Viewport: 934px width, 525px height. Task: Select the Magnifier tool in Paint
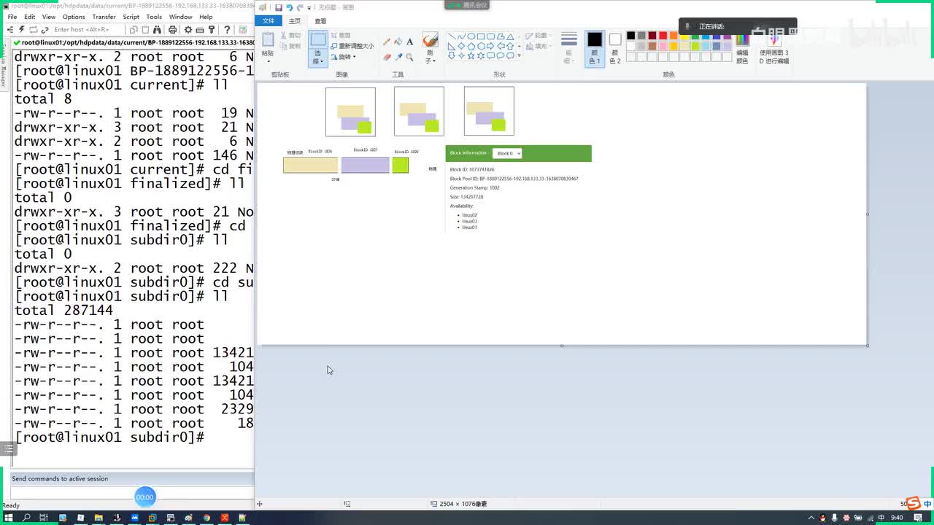(409, 56)
